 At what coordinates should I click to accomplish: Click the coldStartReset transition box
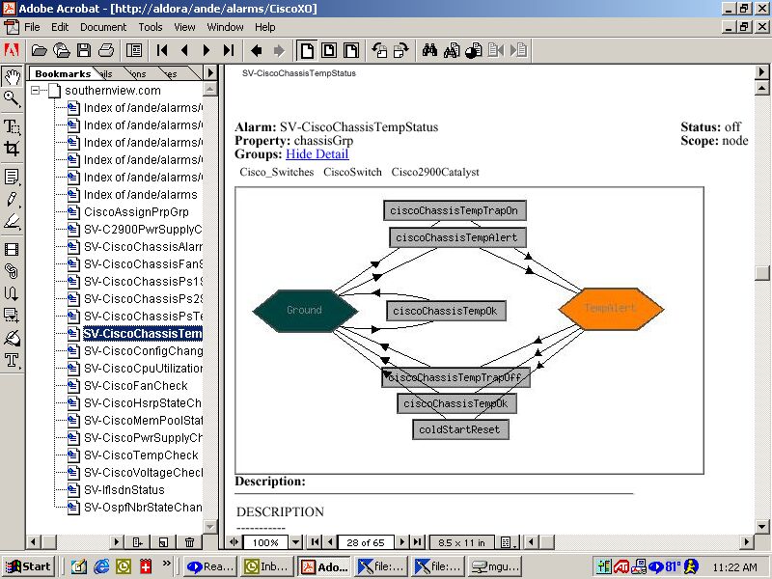pyautogui.click(x=460, y=429)
